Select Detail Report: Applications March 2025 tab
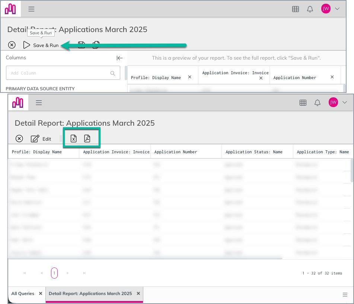Image resolution: width=354 pixels, height=304 pixels. tap(90, 293)
